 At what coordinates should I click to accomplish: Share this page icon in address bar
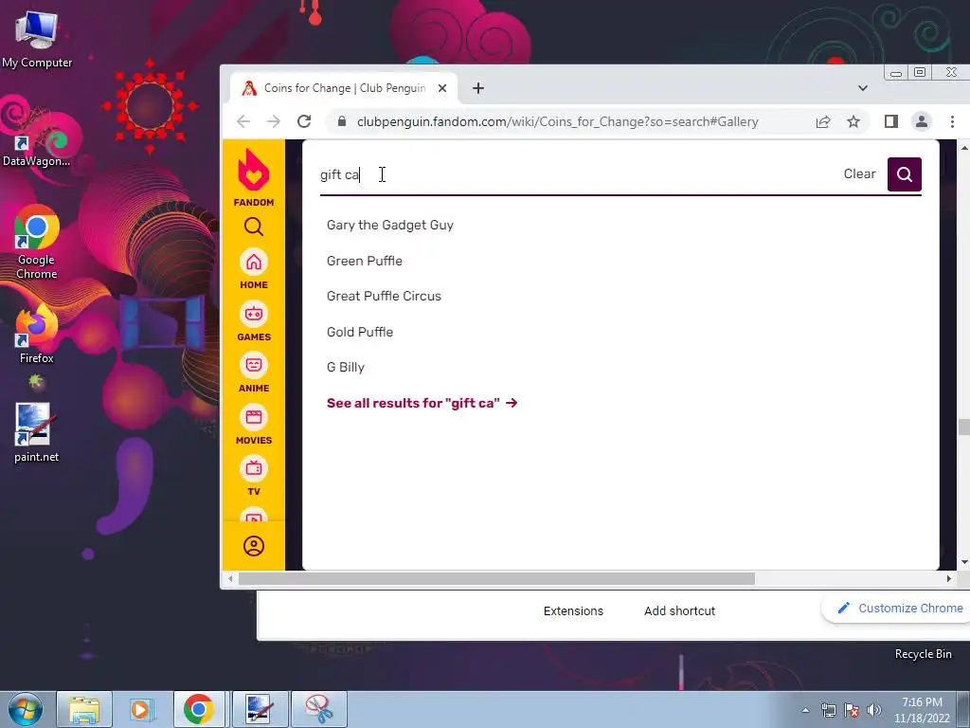(x=823, y=121)
